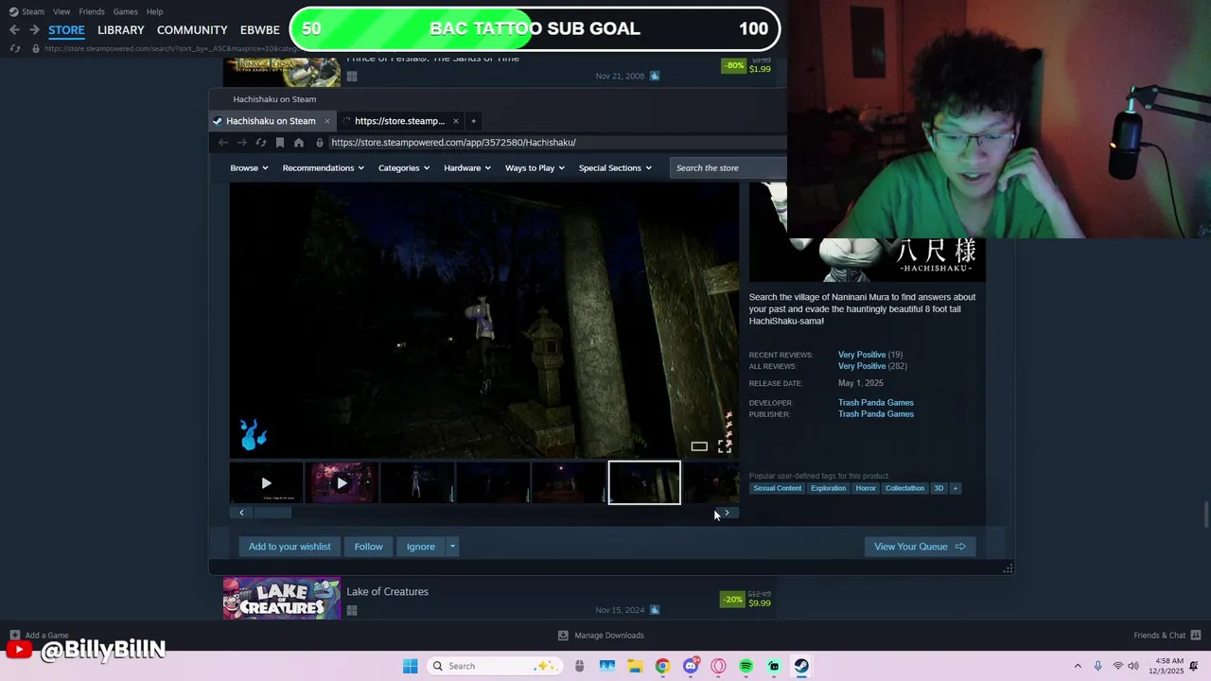Select the 3D tag
This screenshot has width=1211, height=681.
click(x=939, y=488)
